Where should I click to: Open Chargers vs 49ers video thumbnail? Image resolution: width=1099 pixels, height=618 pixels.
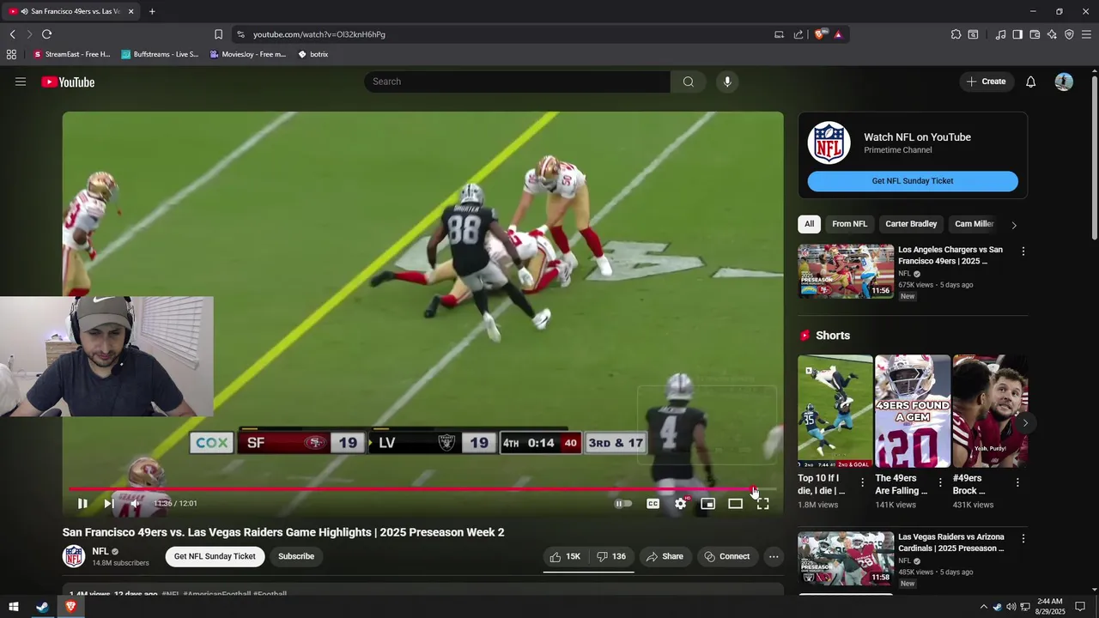tap(846, 271)
